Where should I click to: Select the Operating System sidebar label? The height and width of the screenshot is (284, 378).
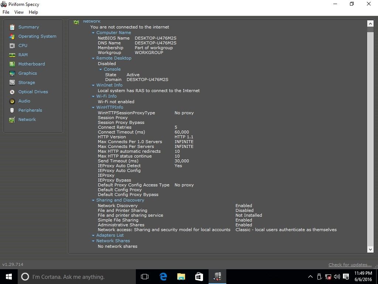point(37,36)
